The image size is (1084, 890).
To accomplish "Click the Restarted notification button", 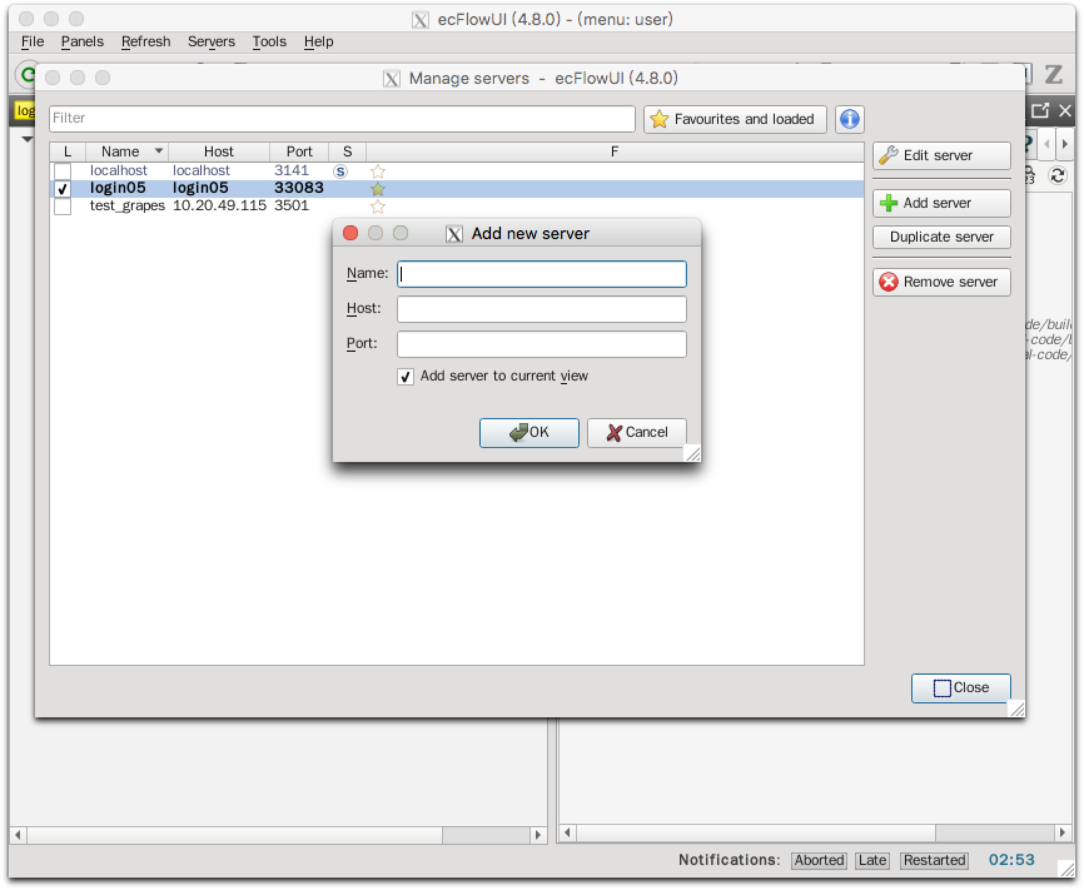I will [x=934, y=861].
